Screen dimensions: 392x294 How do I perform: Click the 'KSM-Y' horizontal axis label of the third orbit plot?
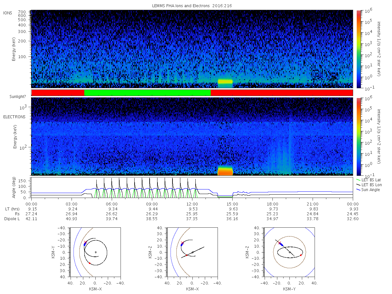pos(289,289)
